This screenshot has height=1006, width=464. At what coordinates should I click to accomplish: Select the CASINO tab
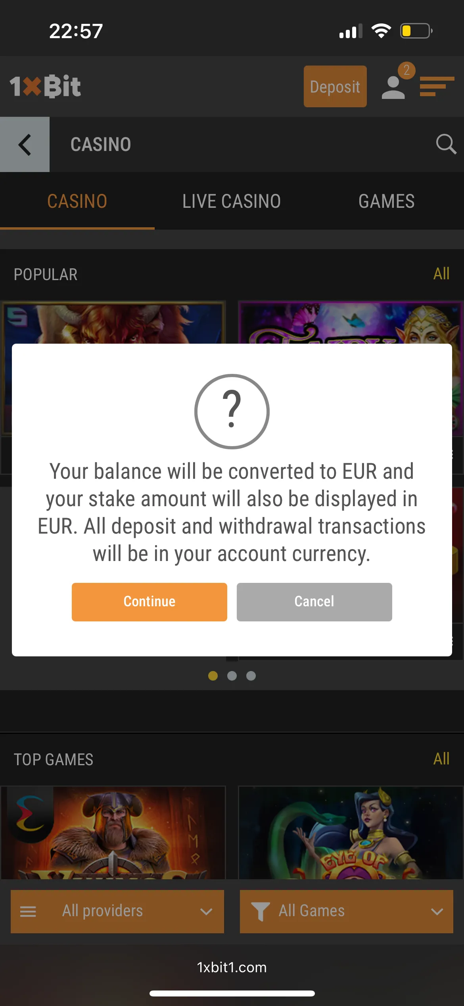pyautogui.click(x=77, y=201)
